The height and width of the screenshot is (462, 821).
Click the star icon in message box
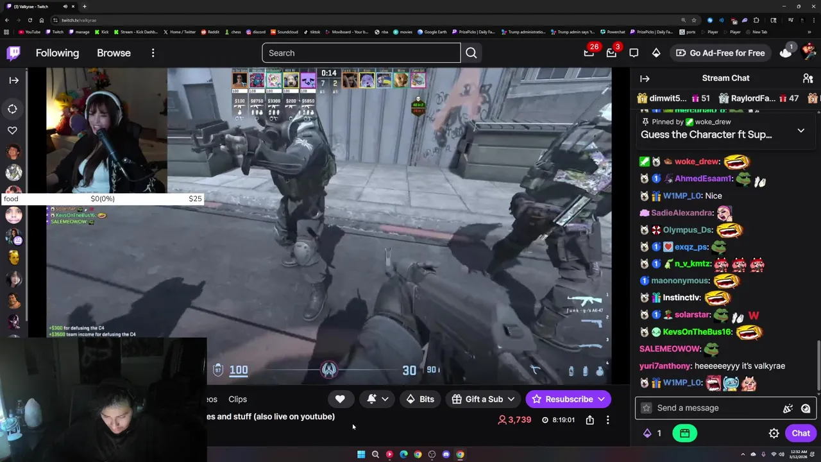(x=647, y=408)
